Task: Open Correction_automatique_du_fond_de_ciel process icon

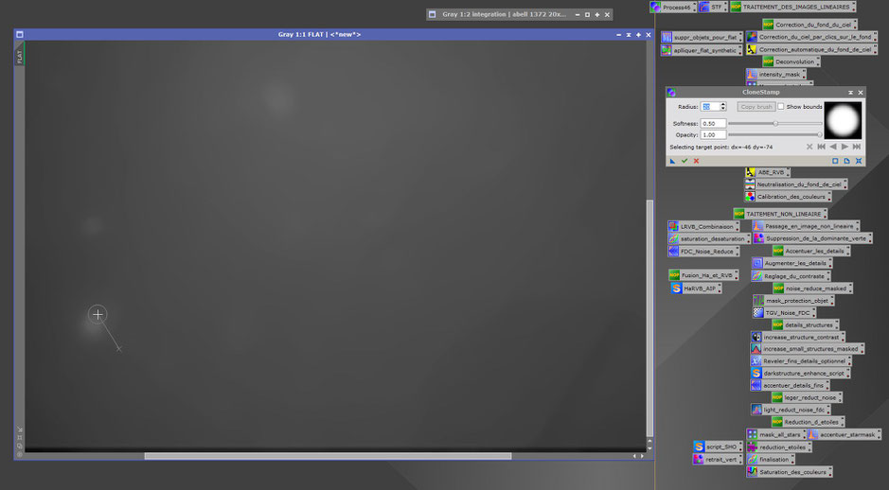Action: coord(810,49)
